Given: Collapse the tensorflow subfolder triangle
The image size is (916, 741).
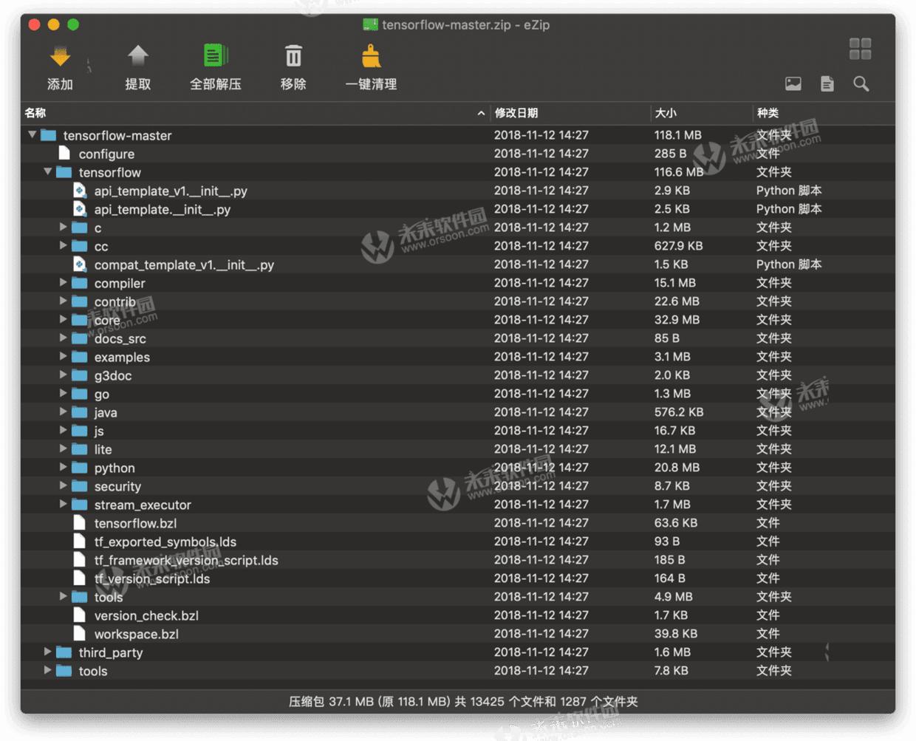Looking at the screenshot, I should point(48,171).
